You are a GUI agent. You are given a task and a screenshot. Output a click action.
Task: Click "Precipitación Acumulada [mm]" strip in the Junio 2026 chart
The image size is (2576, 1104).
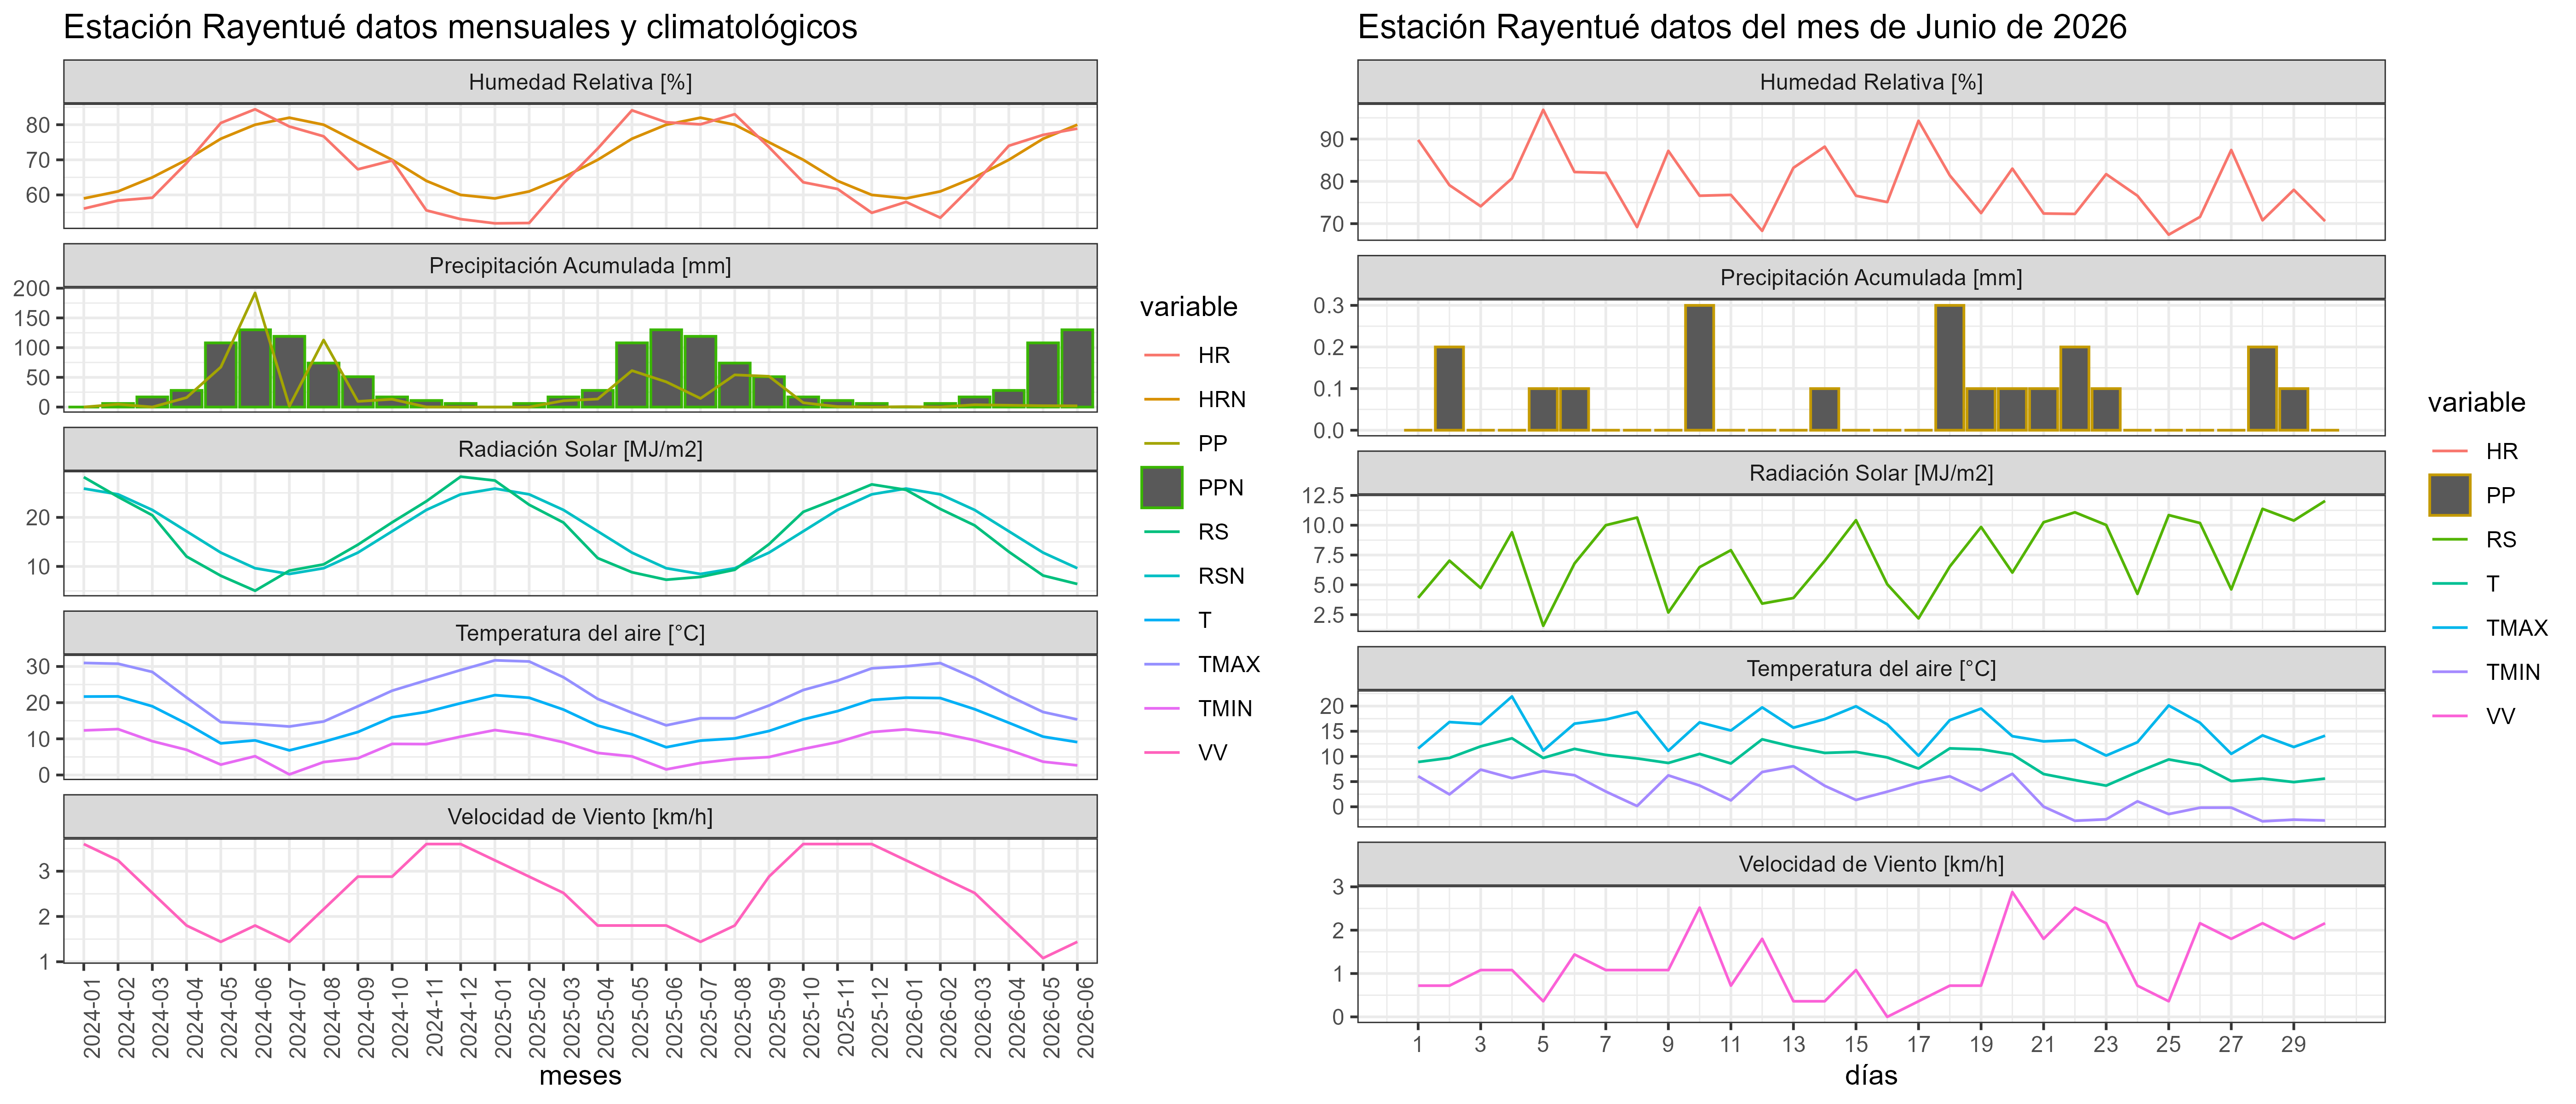tap(1871, 278)
